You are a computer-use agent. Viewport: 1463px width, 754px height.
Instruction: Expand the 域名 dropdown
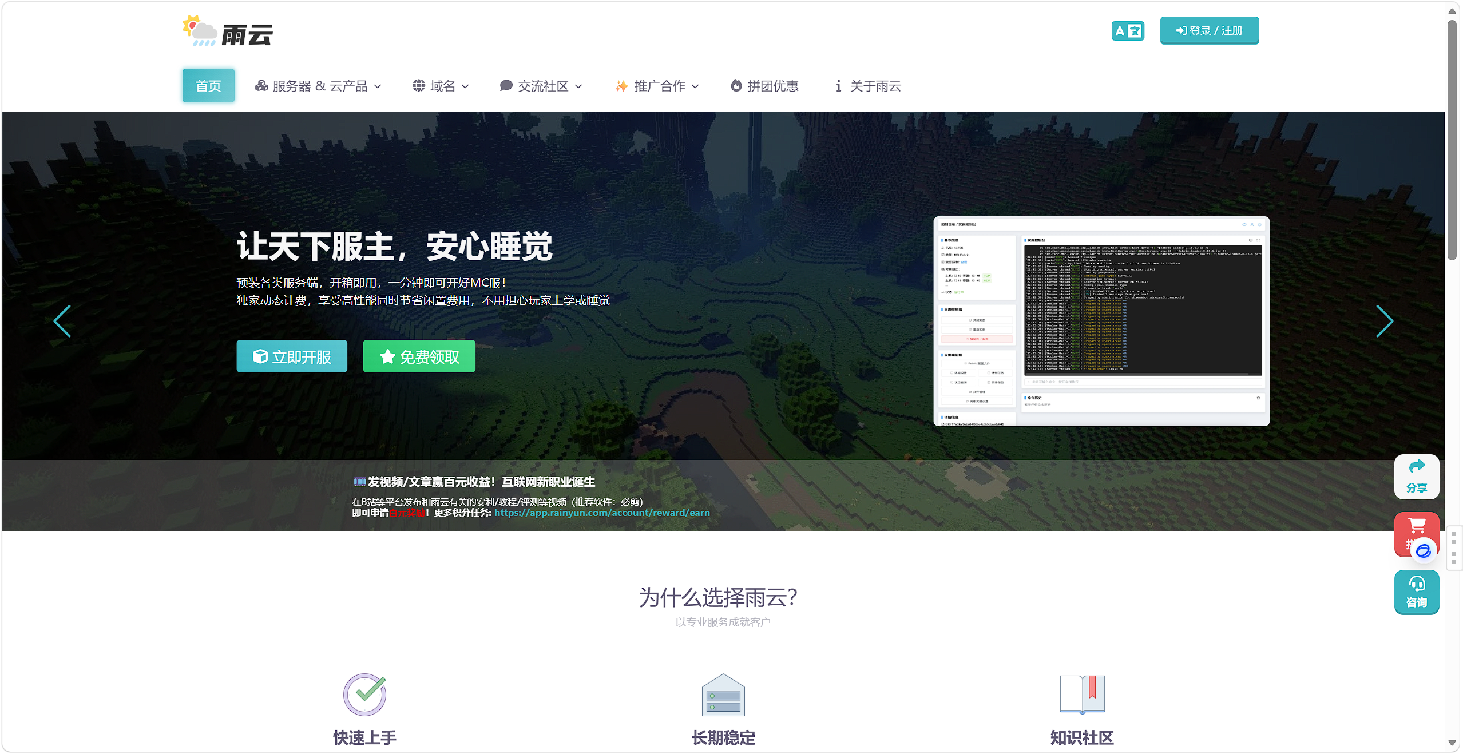tap(440, 85)
